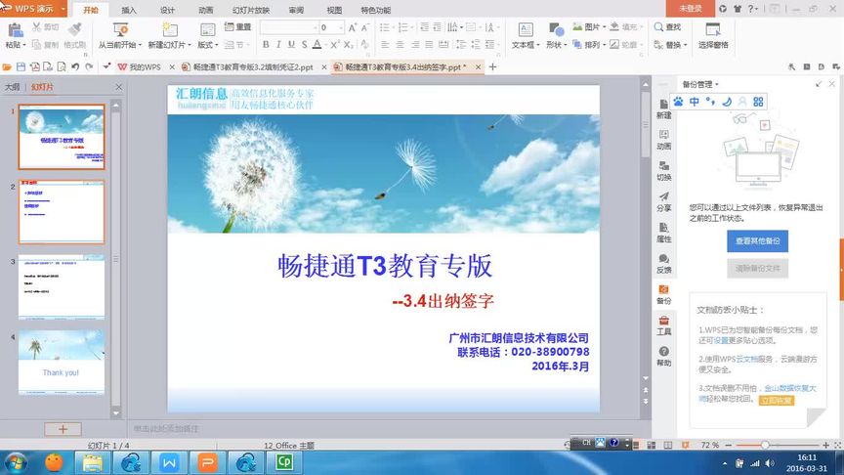The height and width of the screenshot is (475, 844).
Task: Toggle italic text formatting
Action: click(278, 45)
